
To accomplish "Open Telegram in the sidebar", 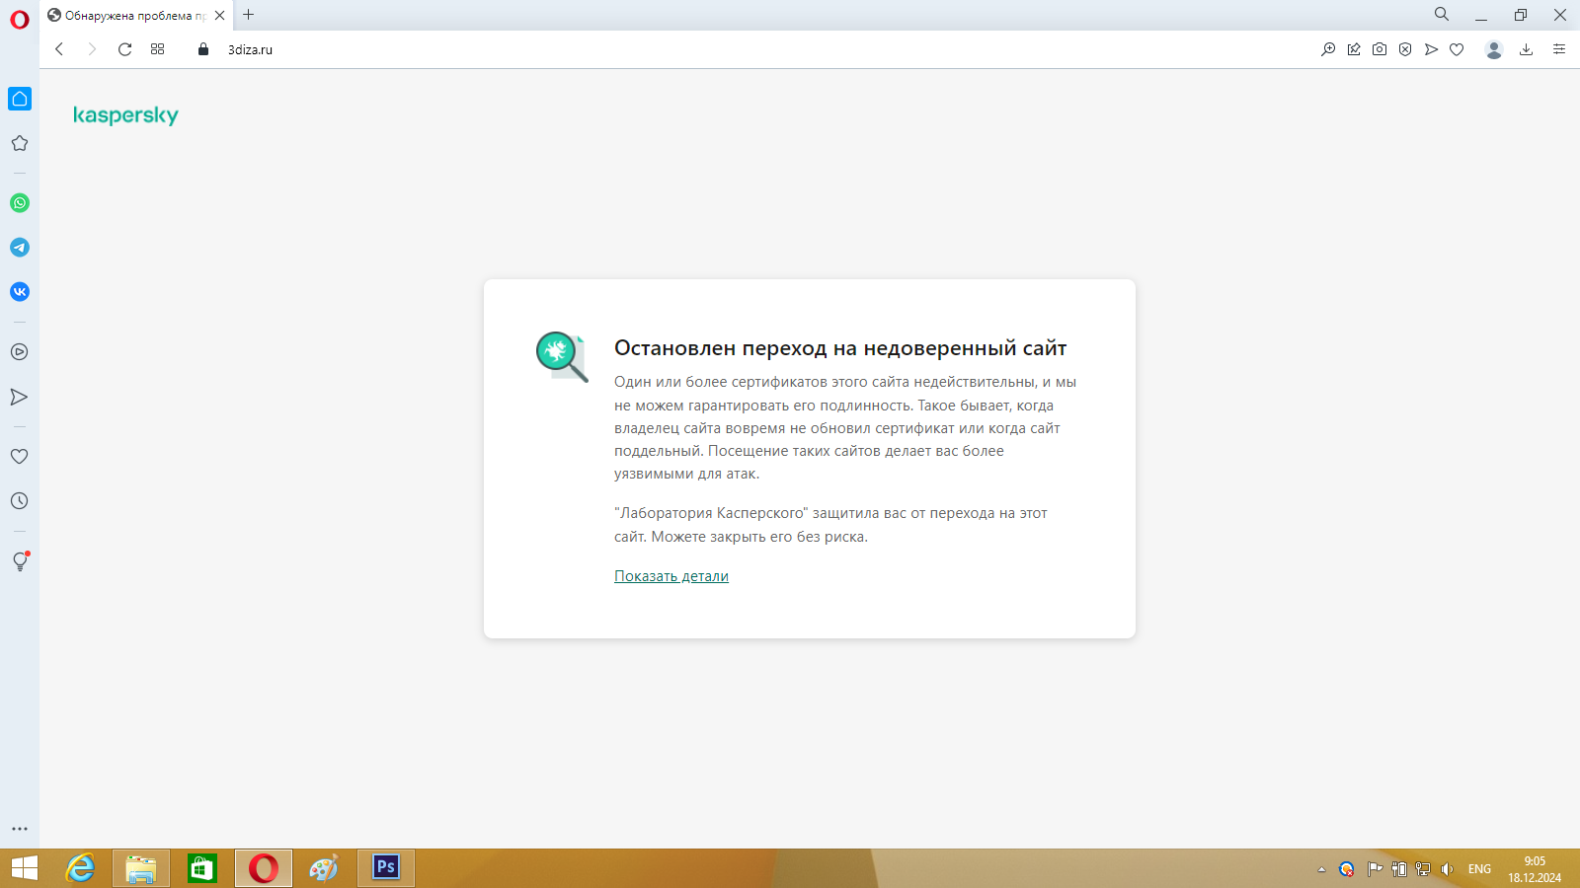I will coord(20,248).
